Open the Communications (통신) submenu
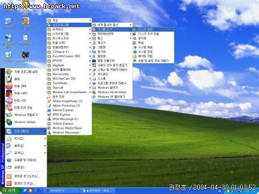 coord(112,38)
